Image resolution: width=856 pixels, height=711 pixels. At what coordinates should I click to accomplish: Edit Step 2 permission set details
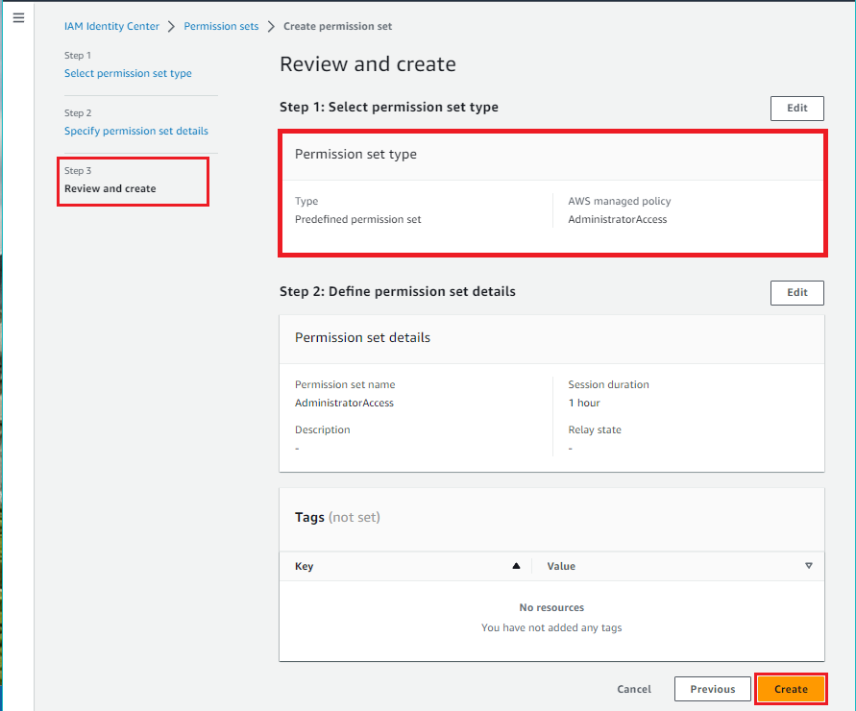point(797,293)
